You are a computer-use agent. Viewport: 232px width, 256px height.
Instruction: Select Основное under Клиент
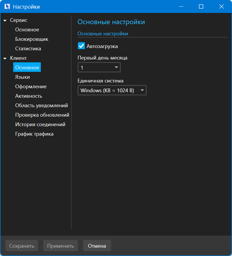27,68
